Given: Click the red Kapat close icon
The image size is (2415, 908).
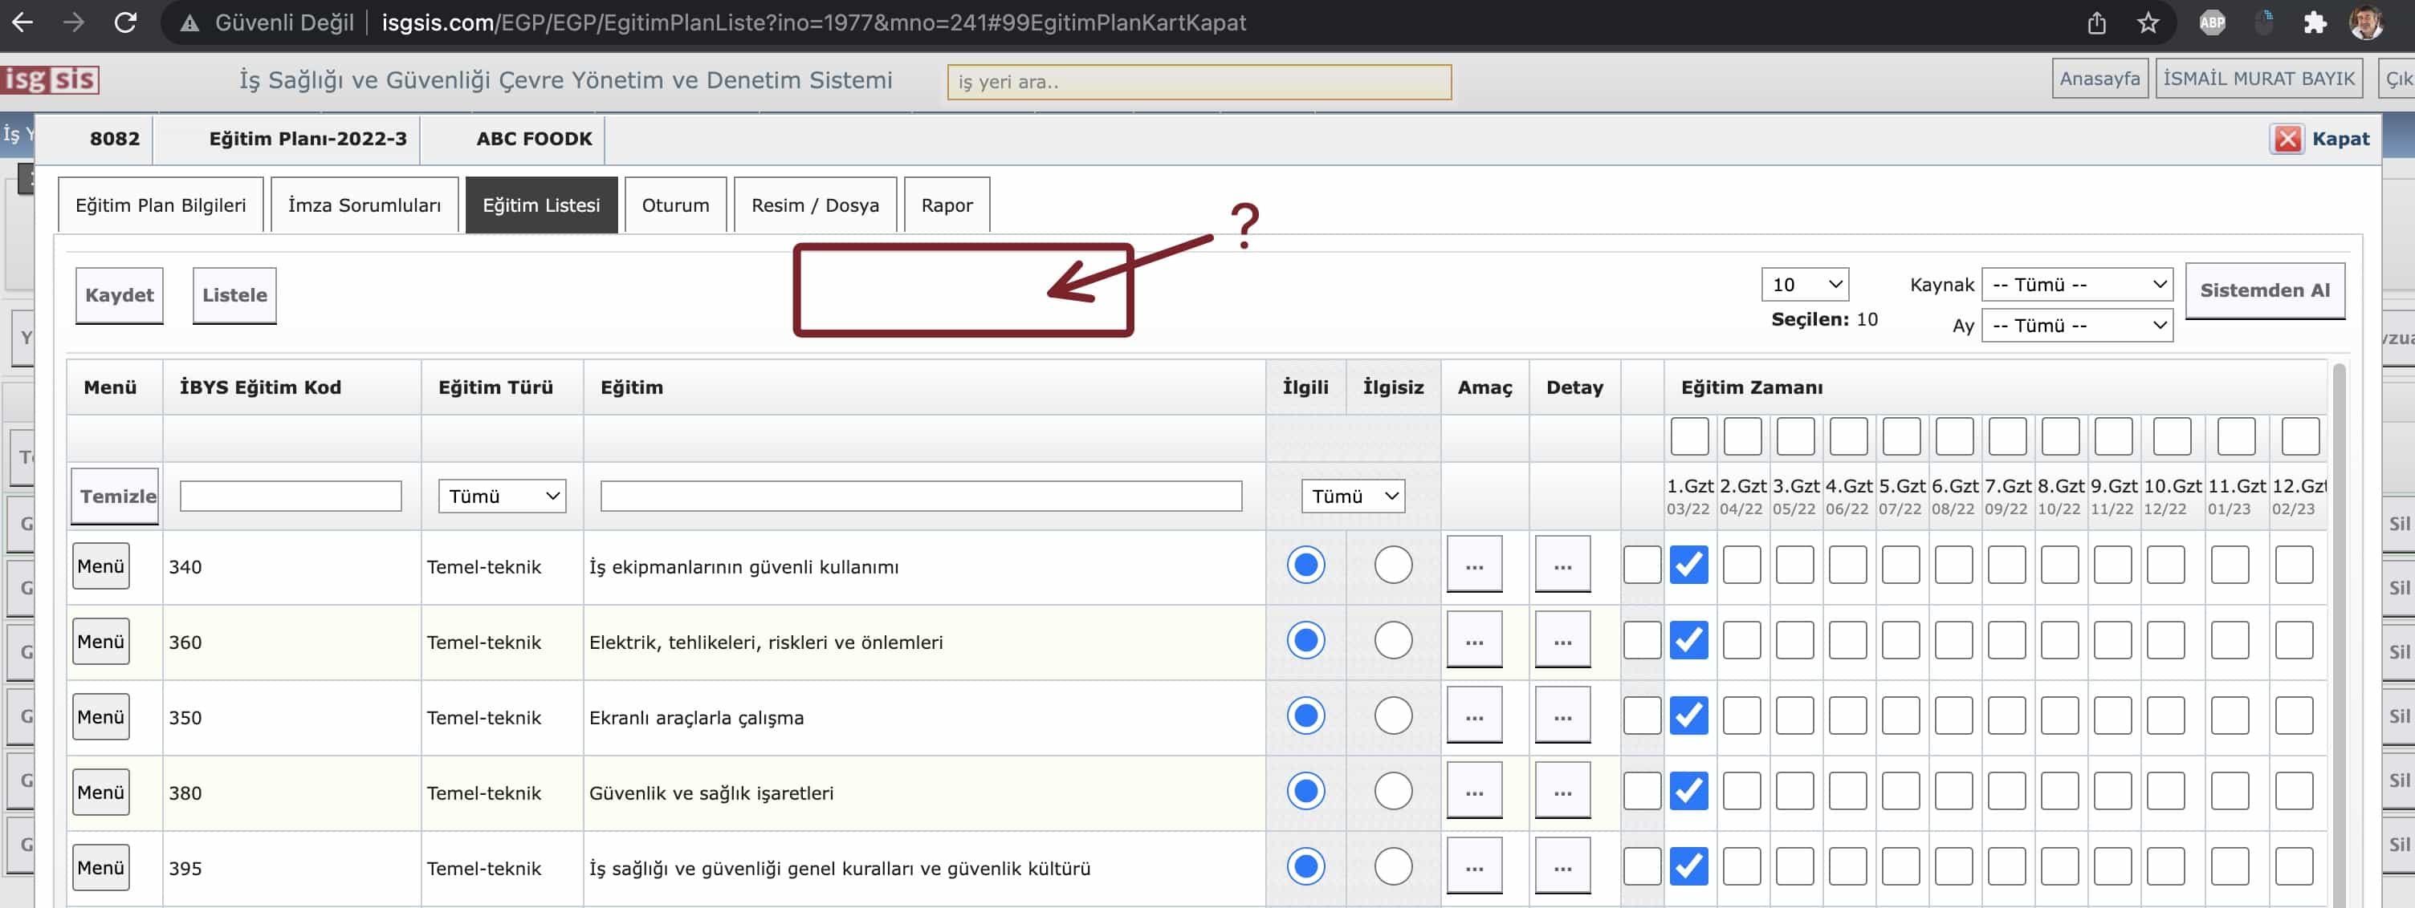Looking at the screenshot, I should click(2287, 139).
